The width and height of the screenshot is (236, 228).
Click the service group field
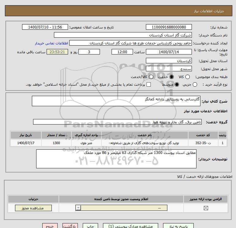(117, 122)
